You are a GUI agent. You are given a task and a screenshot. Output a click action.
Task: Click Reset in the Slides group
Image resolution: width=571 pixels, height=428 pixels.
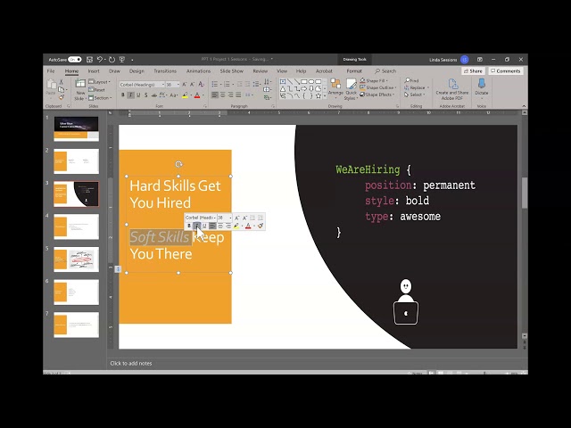pos(97,90)
